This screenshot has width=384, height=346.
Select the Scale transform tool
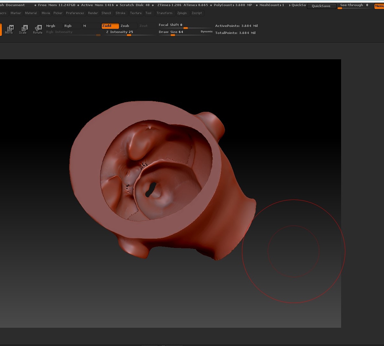pyautogui.click(x=23, y=29)
